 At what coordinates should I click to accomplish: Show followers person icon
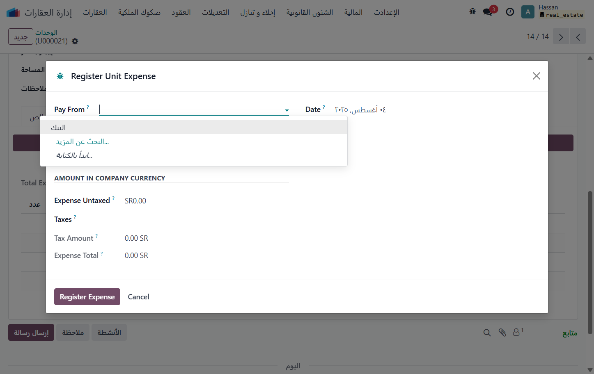[x=518, y=332]
